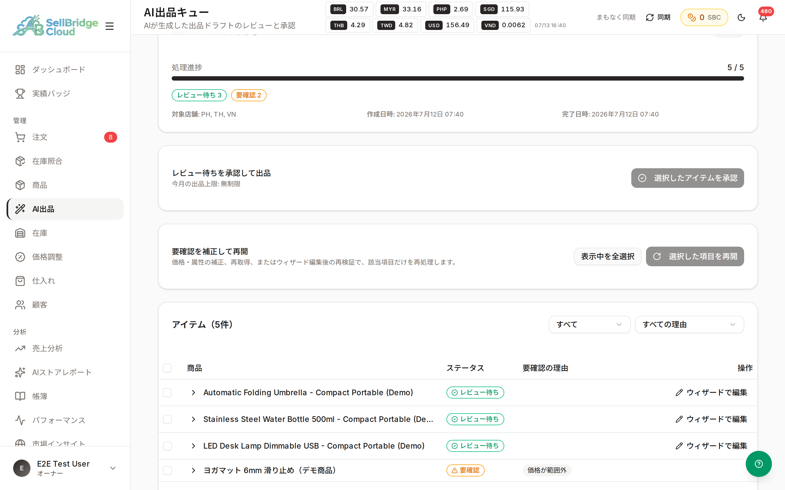Screen dimensions: 785x490
Task: Open notifications bell with 480 badge
Action: 763,17
